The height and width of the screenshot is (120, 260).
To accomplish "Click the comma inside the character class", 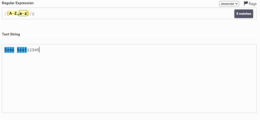I will (x=18, y=14).
